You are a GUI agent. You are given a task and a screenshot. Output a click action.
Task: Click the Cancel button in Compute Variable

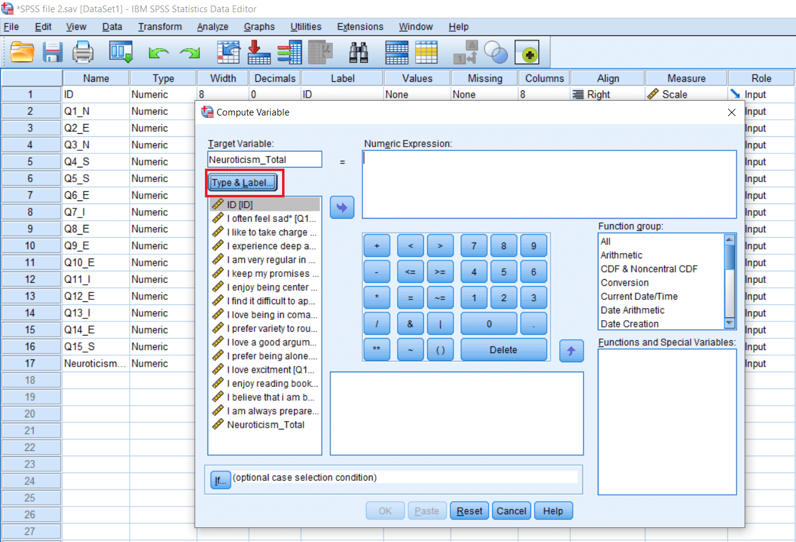[x=511, y=511]
